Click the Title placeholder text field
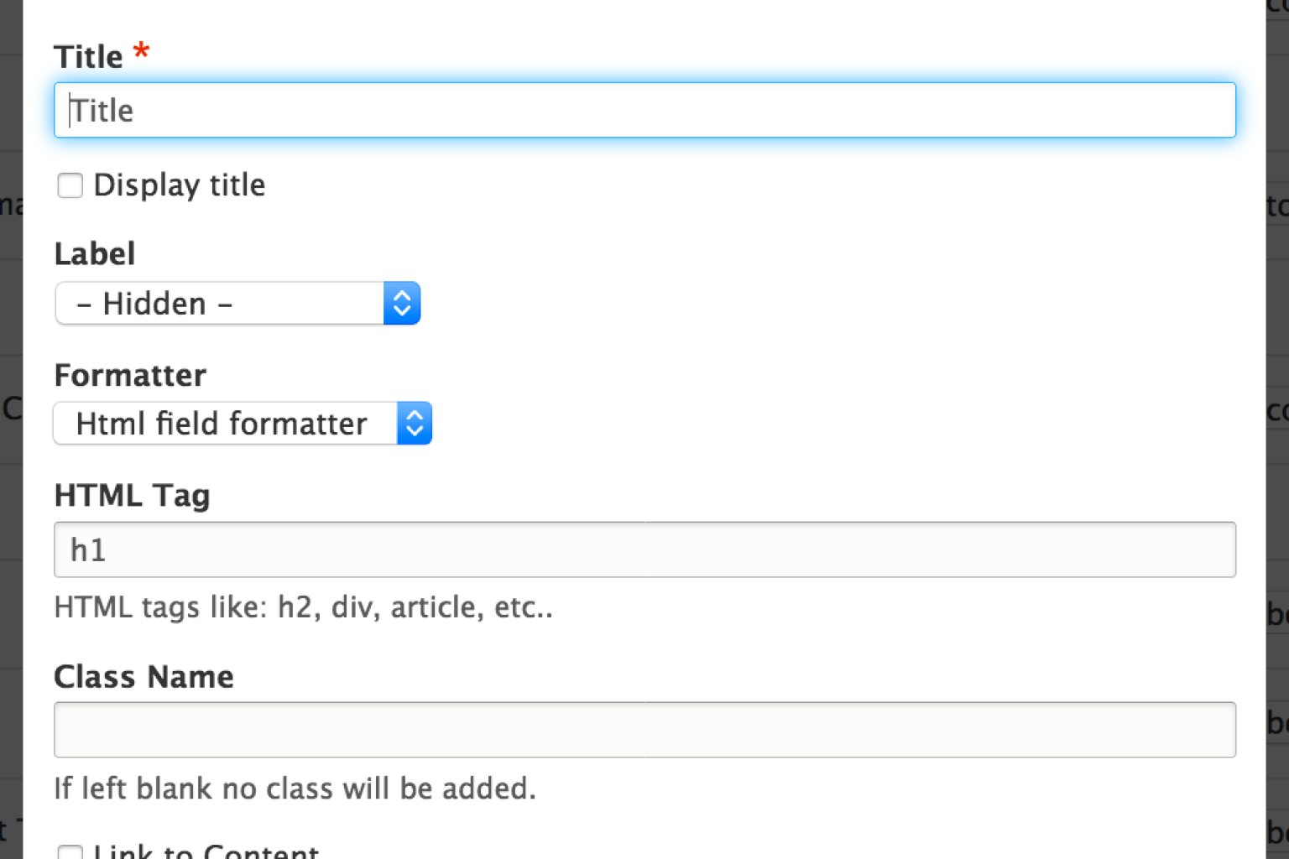Image resolution: width=1289 pixels, height=859 pixels. pos(644,110)
